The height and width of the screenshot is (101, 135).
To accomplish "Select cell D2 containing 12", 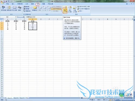I will point(33,23).
